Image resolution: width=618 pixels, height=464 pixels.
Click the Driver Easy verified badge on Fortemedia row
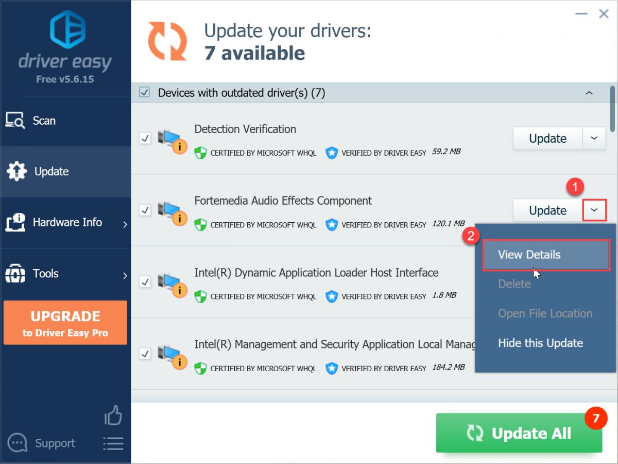coord(332,225)
